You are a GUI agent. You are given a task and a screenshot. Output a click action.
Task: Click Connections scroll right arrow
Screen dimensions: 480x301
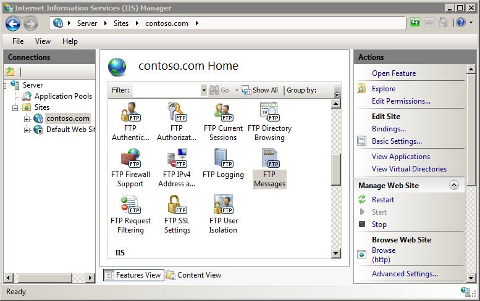(x=90, y=278)
